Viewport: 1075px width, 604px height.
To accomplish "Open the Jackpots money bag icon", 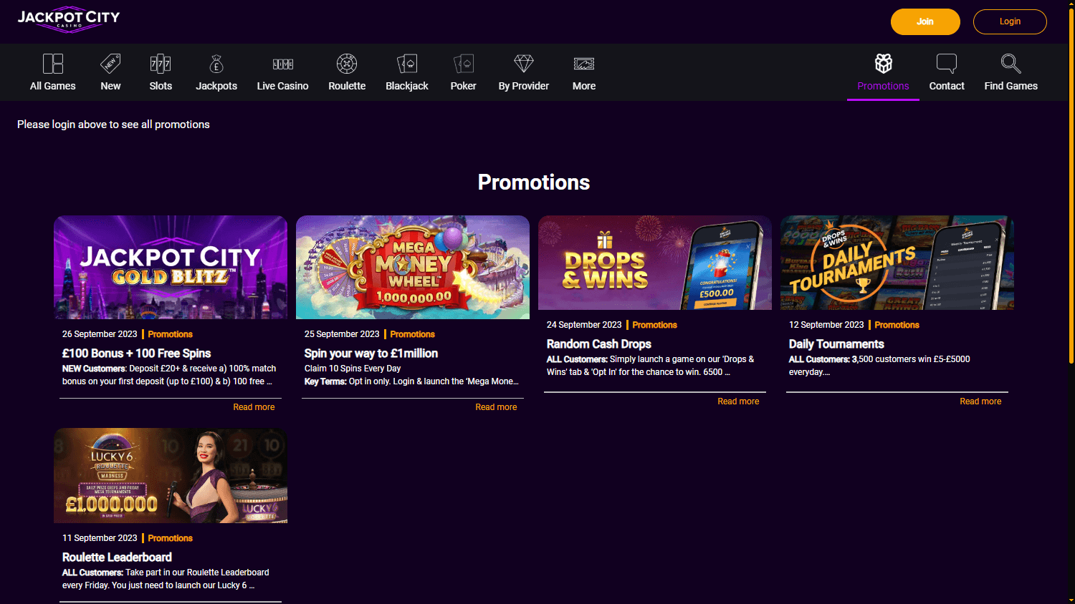I will click(216, 64).
